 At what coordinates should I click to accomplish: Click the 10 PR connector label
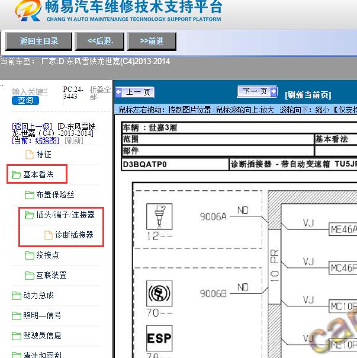(275, 266)
